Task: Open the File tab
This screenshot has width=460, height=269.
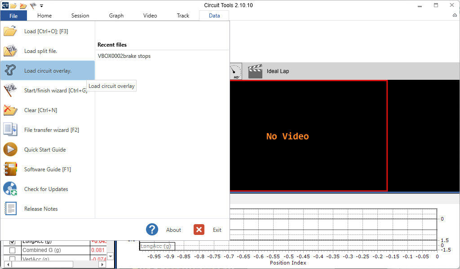Action: (x=13, y=16)
